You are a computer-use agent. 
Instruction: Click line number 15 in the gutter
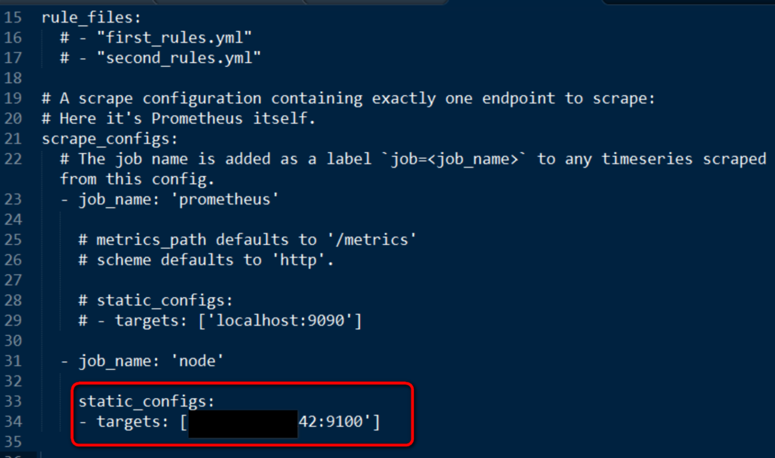tap(13, 17)
